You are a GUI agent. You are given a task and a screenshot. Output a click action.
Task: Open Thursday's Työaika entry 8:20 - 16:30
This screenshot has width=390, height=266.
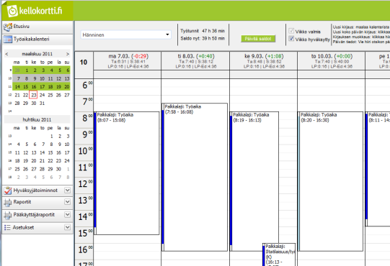[x=330, y=181]
